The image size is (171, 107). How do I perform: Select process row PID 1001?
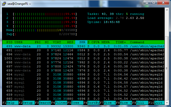coord(83,58)
